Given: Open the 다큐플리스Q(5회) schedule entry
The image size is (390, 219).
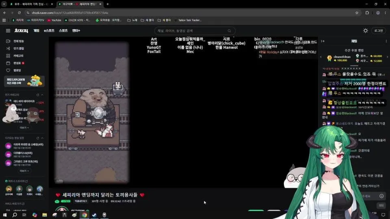Looking at the screenshot, I should 24,155.
